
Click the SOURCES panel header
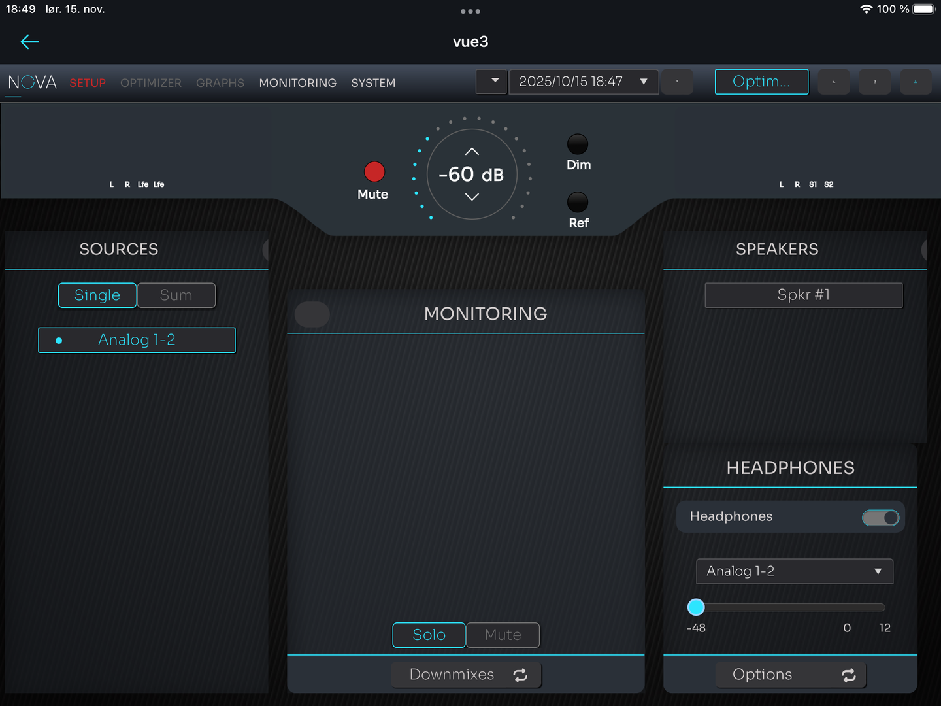pyautogui.click(x=119, y=249)
